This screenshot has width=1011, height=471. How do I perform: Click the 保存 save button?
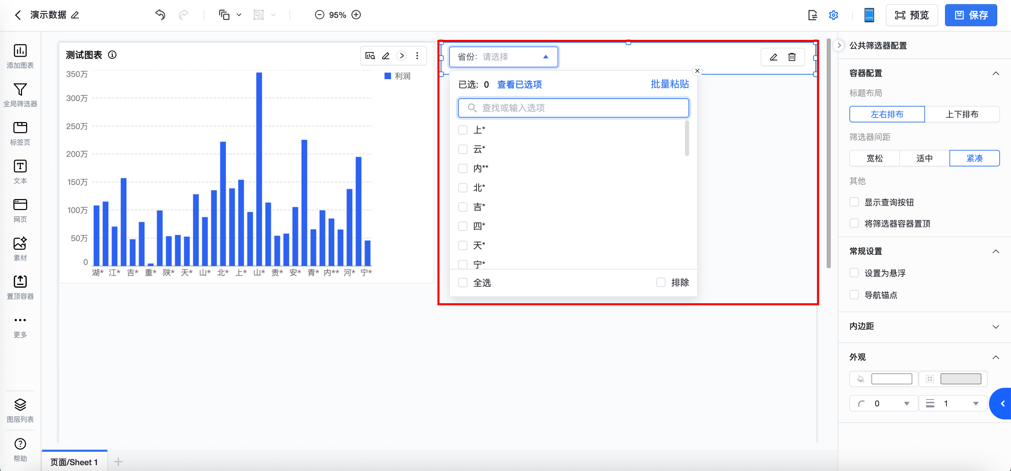coord(970,15)
